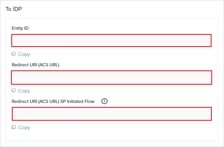Click empty space right of the info icon

[x=157, y=101]
